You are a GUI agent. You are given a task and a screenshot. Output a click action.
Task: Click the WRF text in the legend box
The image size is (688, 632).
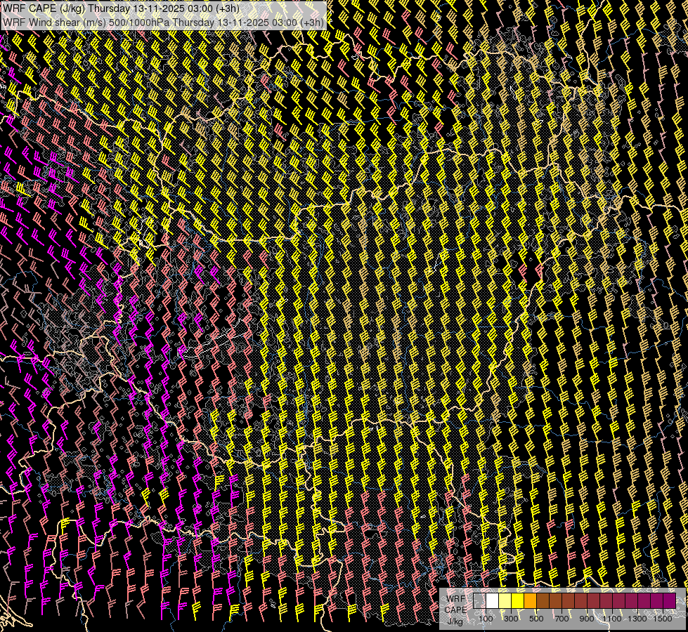tap(455, 598)
